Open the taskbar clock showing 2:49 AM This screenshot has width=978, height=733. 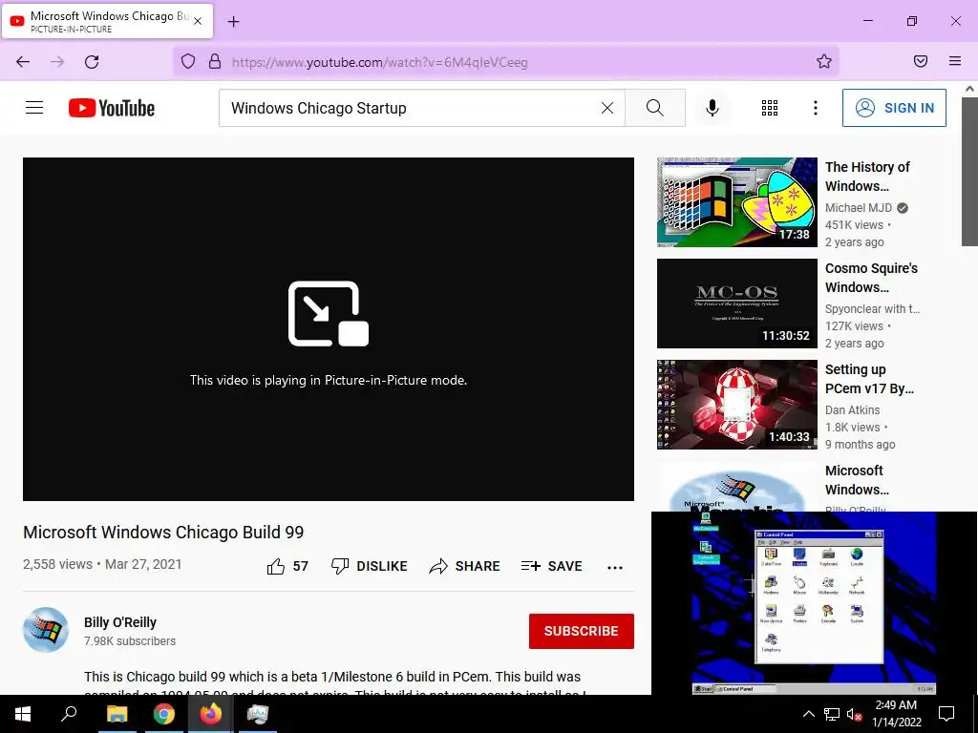(x=896, y=714)
